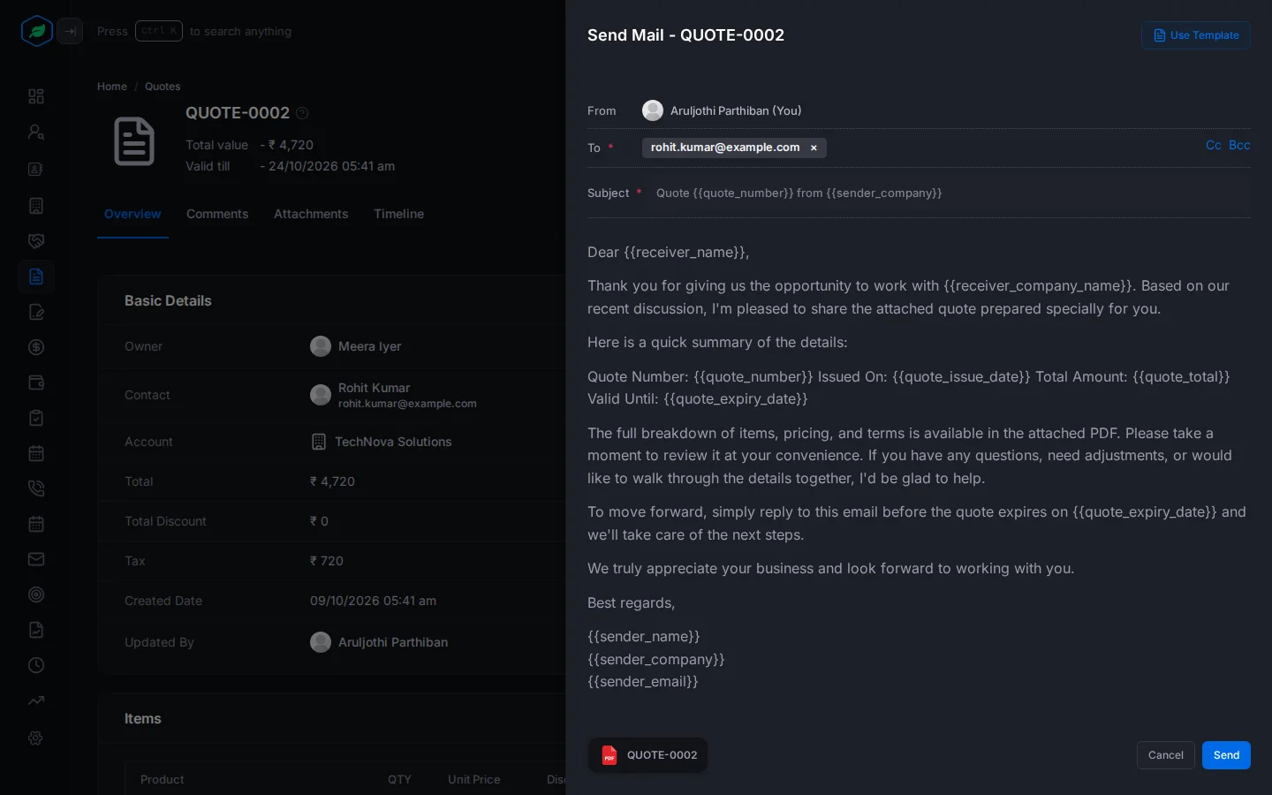Image resolution: width=1272 pixels, height=795 pixels.
Task: Open the contact card icon in sidebar
Action: (36, 169)
